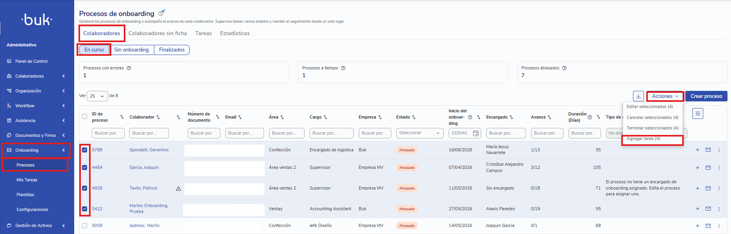This screenshot has height=234, width=731.
Task: Click the Colaborador search filter field
Action: point(149,133)
